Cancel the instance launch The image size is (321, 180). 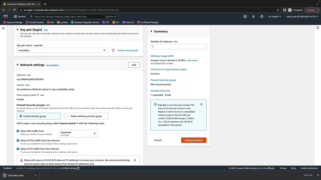coord(158,140)
